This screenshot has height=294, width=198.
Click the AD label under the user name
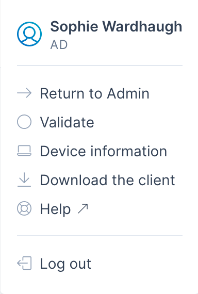(x=59, y=45)
